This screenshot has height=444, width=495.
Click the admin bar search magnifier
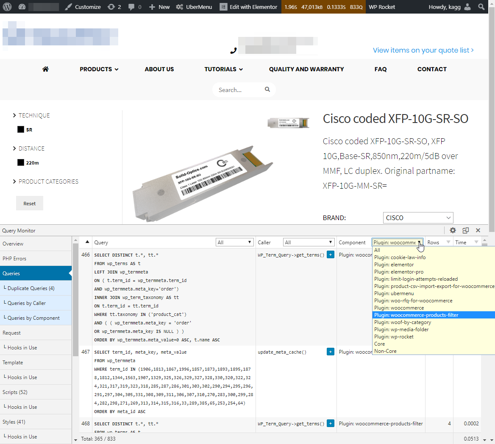pyautogui.click(x=481, y=7)
